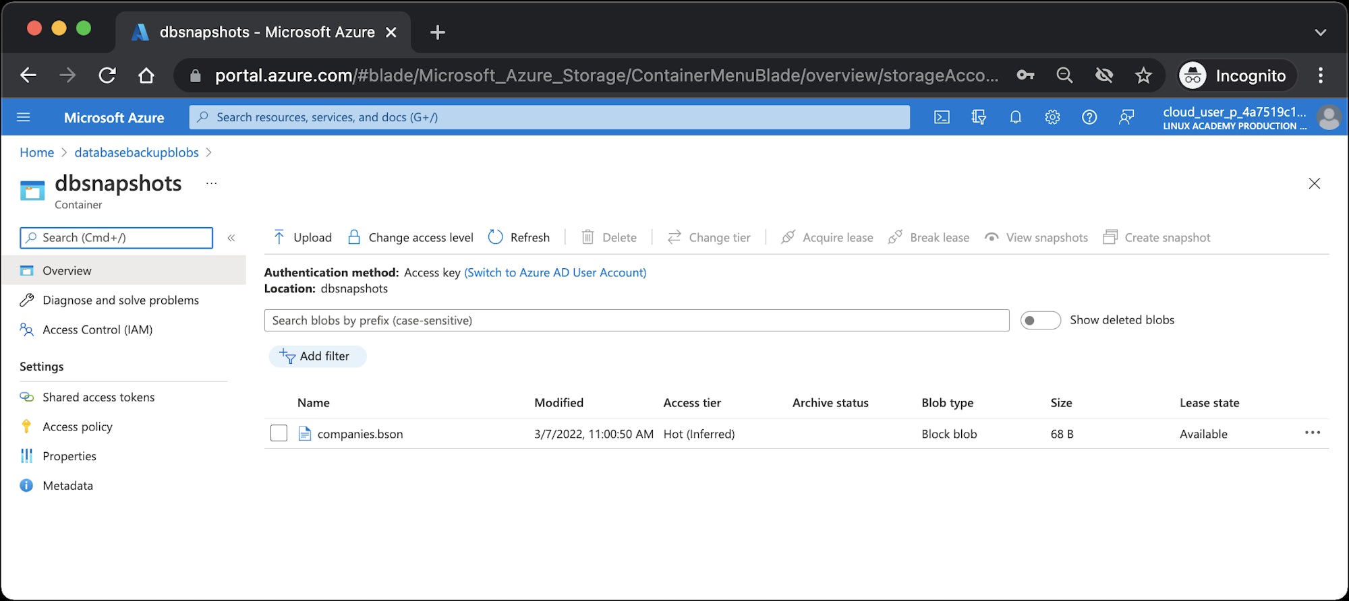Focus the Search blobs by prefix field
This screenshot has height=601, width=1349.
pos(636,320)
